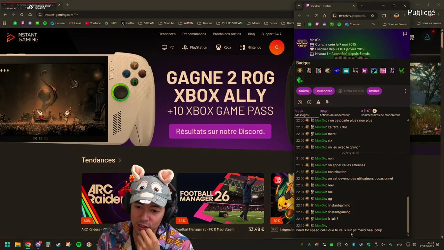This screenshot has width=444, height=250.
Task: Click the report flag icon
Action: [x=405, y=34]
